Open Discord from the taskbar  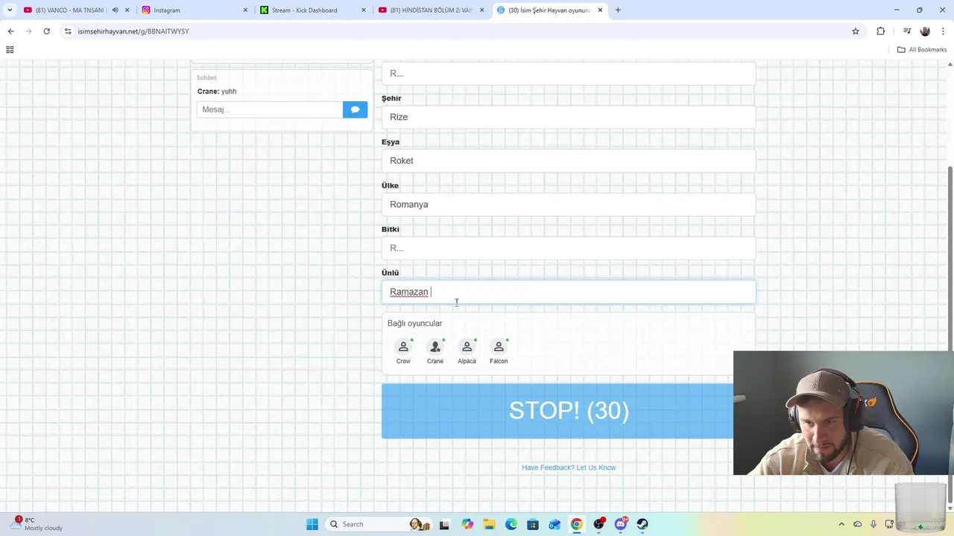[621, 524]
